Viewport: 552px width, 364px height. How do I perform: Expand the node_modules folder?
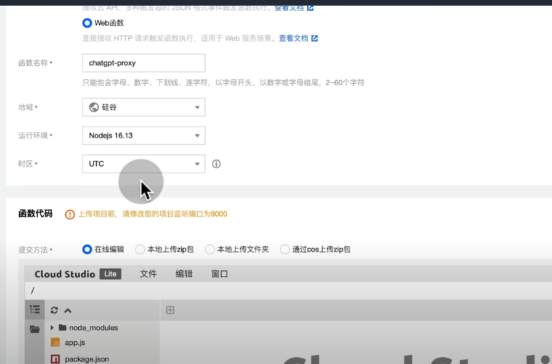pyautogui.click(x=52, y=328)
